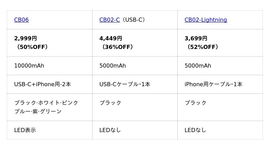Click the ブルー·紫·グリーン color text
This screenshot has height=150, width=276.
coord(38,111)
